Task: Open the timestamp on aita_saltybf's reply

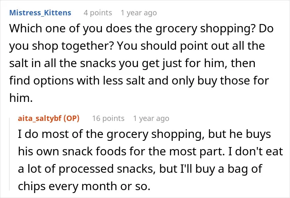Action: coord(151,118)
